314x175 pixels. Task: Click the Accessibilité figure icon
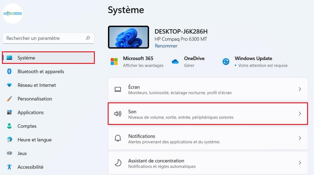[x=9, y=167]
